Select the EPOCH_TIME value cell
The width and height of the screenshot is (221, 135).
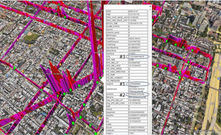coord(138,23)
